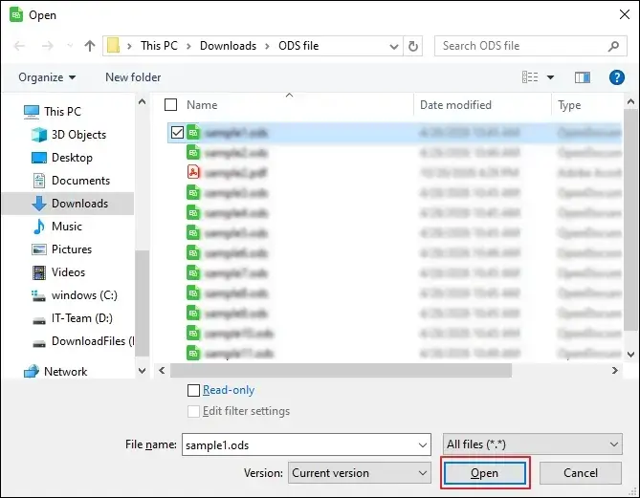Screen dimensions: 640x498
Task: Select 'ODS file' in the address breadcrumb
Action: click(x=298, y=46)
